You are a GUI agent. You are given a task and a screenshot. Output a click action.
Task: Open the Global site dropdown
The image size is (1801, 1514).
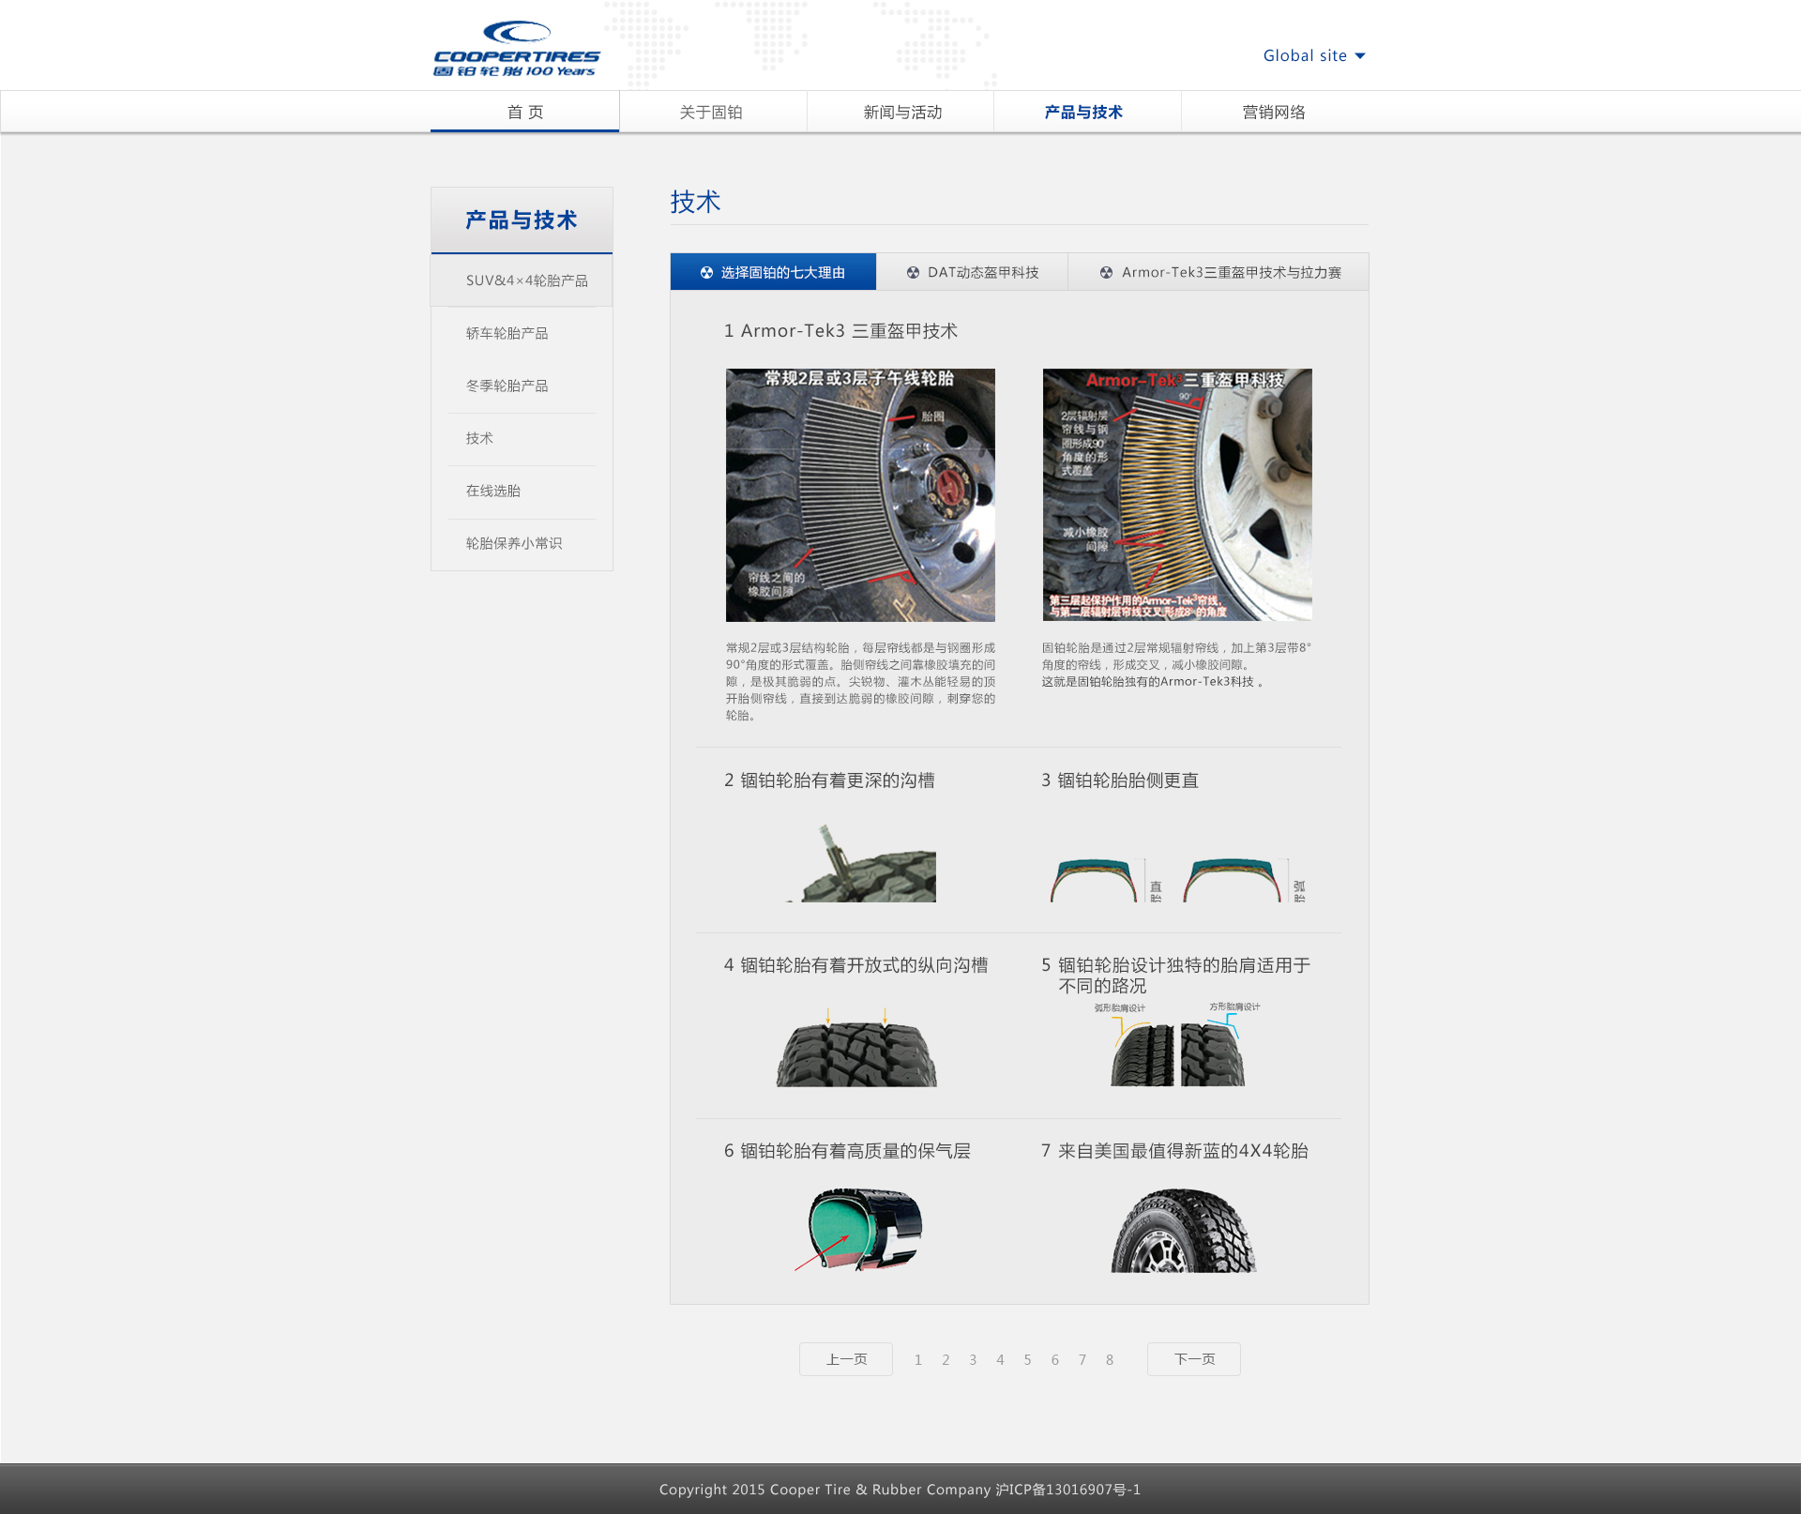[1314, 55]
